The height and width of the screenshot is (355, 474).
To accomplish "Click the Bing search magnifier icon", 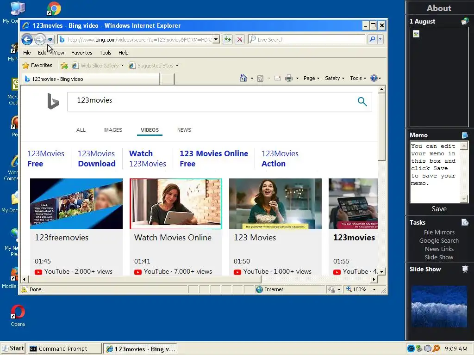I will [362, 101].
